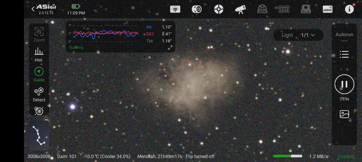Screen dimensions: 362x162
Task: Open the eMMC storage settings
Action: 327,9
